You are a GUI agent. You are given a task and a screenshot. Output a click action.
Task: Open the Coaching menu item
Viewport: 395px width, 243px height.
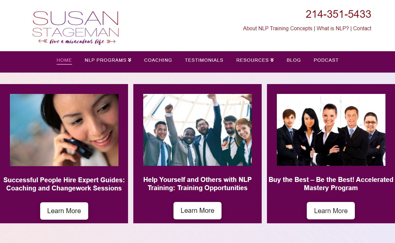(158, 60)
